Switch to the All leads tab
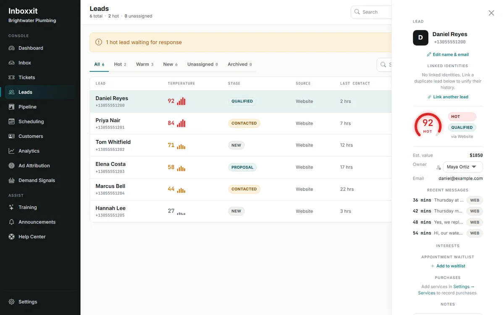The height and width of the screenshot is (315, 504). (99, 64)
